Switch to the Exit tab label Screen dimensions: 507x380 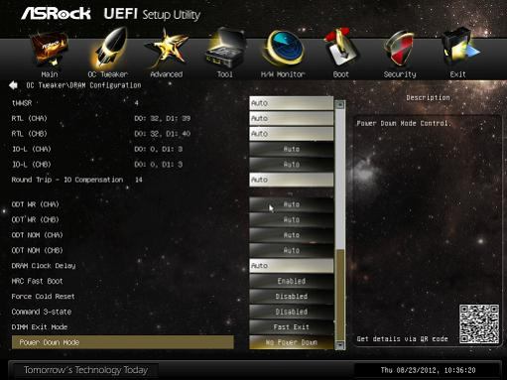pos(458,74)
